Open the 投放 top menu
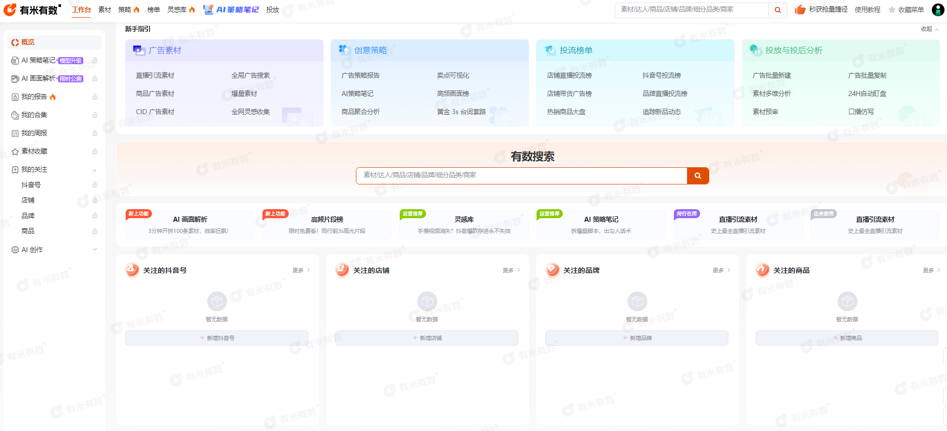The height and width of the screenshot is (431, 947). point(273,10)
